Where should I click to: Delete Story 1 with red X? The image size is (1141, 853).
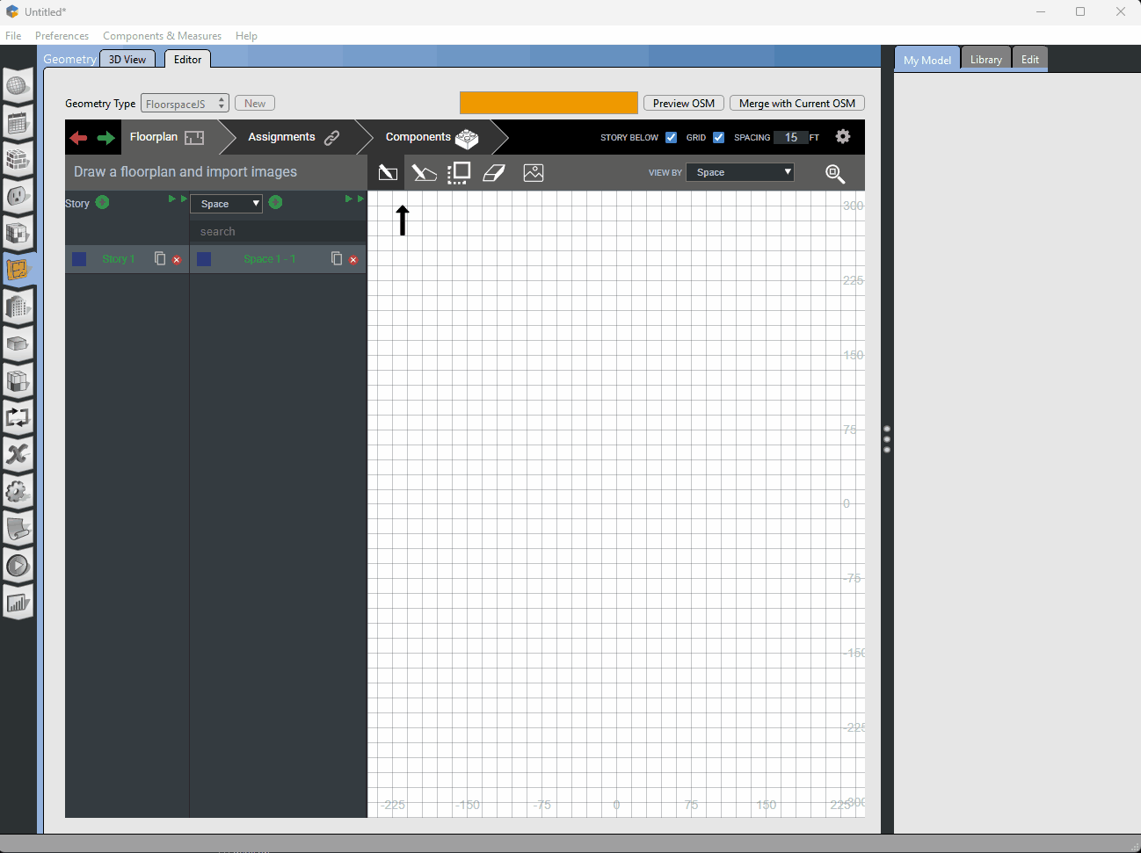pyautogui.click(x=177, y=260)
